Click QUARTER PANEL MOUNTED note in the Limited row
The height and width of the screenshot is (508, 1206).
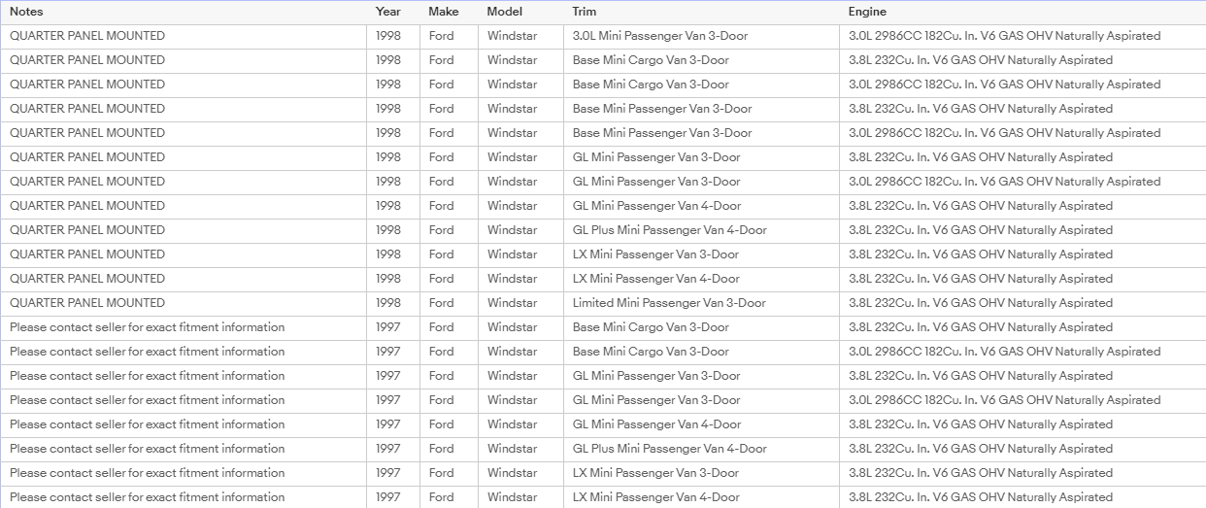pyautogui.click(x=87, y=303)
